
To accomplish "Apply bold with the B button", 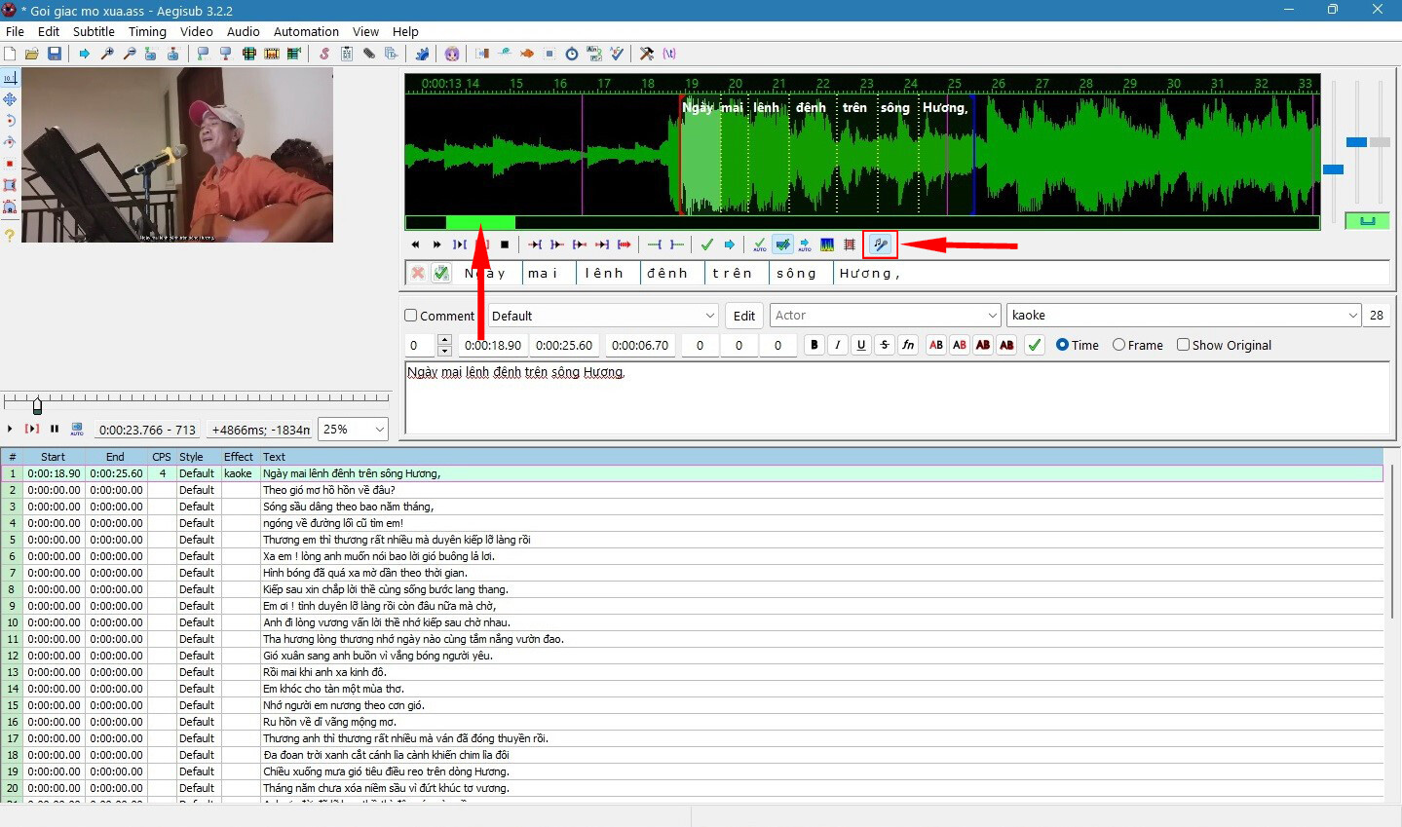I will pos(815,345).
